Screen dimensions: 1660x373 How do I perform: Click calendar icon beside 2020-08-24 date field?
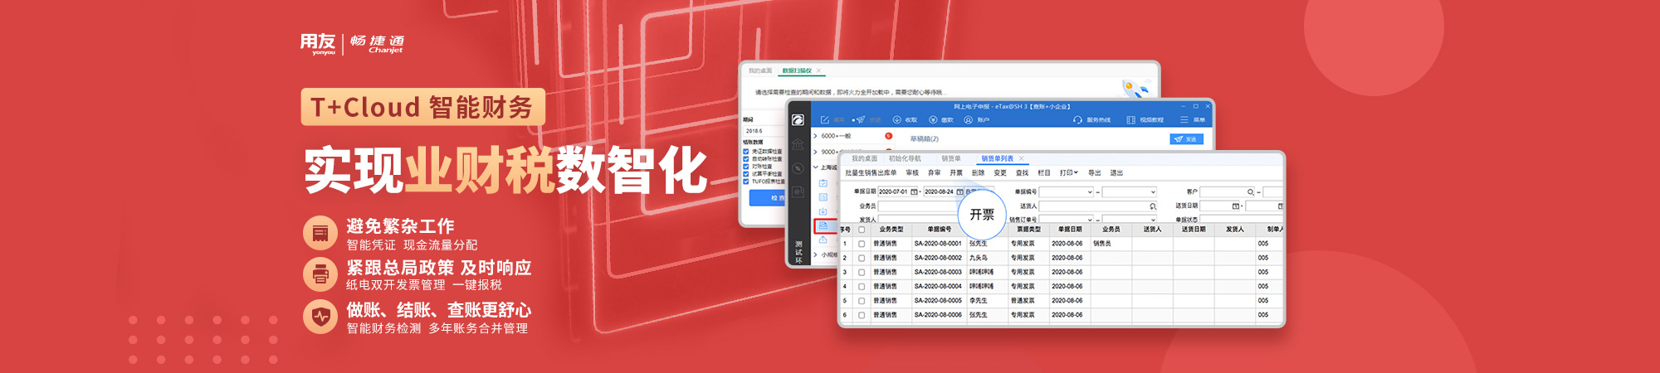coord(959,191)
